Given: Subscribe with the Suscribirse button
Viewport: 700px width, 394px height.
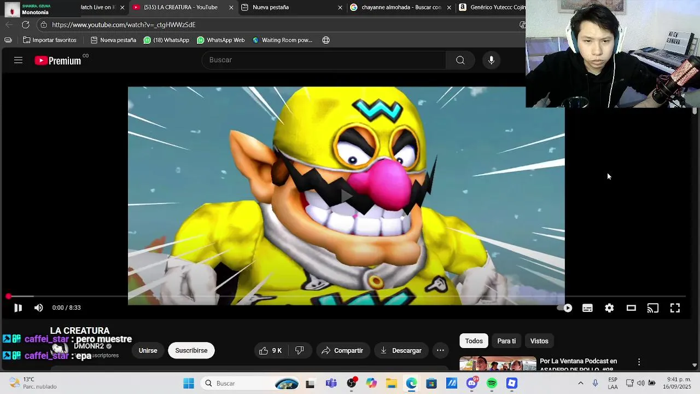Looking at the screenshot, I should pyautogui.click(x=191, y=351).
